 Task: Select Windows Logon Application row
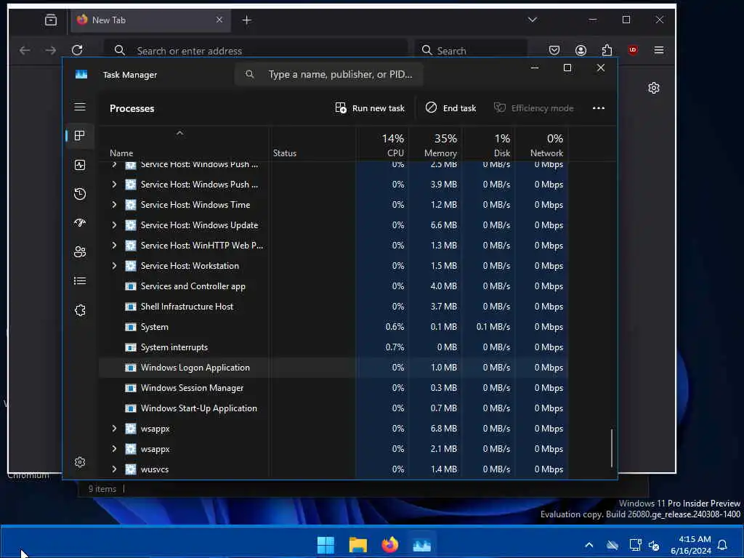pos(333,368)
